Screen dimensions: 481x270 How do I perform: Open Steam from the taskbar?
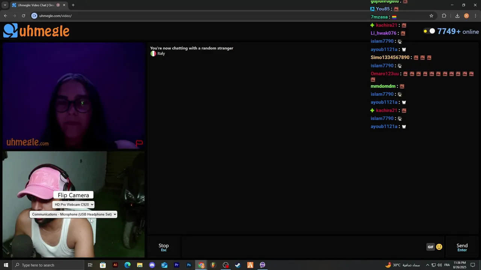click(x=238, y=265)
